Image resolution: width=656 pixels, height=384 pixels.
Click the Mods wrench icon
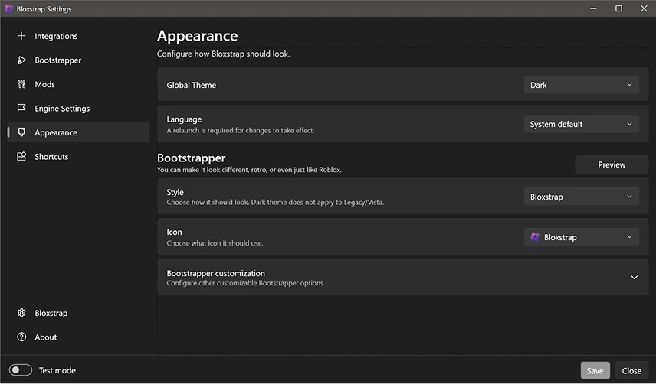pos(21,84)
